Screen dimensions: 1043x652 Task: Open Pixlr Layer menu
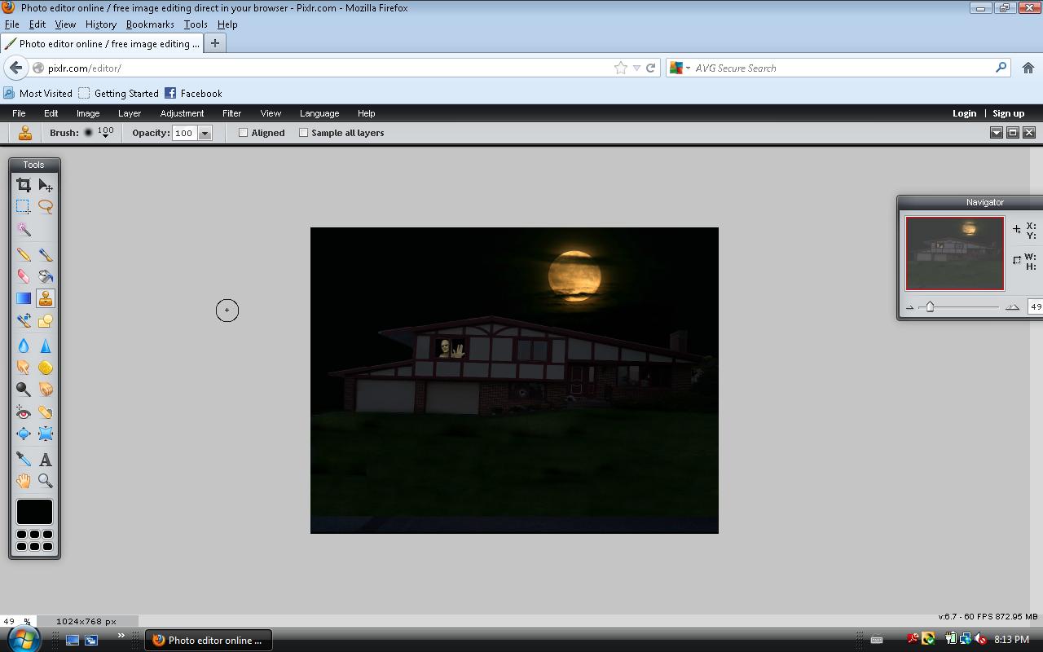130,113
